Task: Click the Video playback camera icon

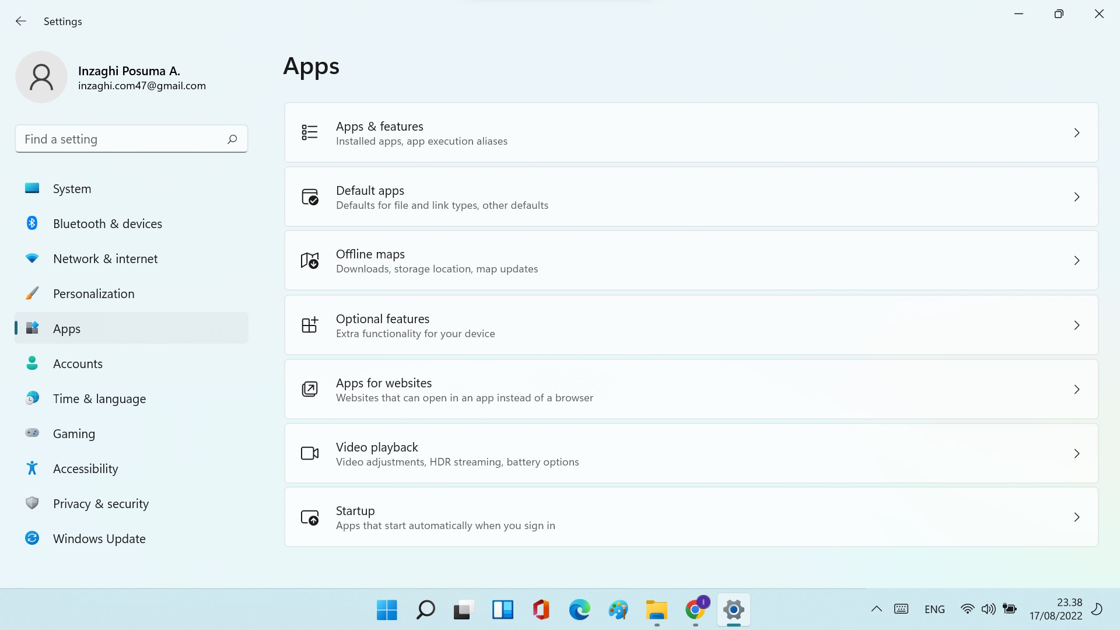Action: click(310, 454)
